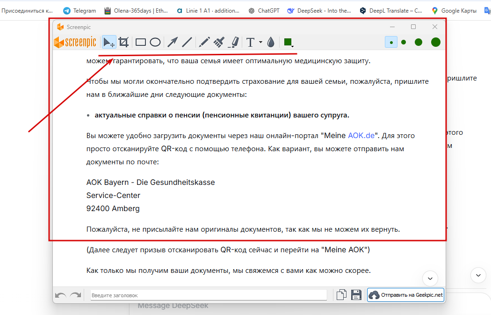Click the Message DeepSeek input field
Screen dimensions: 491x315
pos(173,306)
